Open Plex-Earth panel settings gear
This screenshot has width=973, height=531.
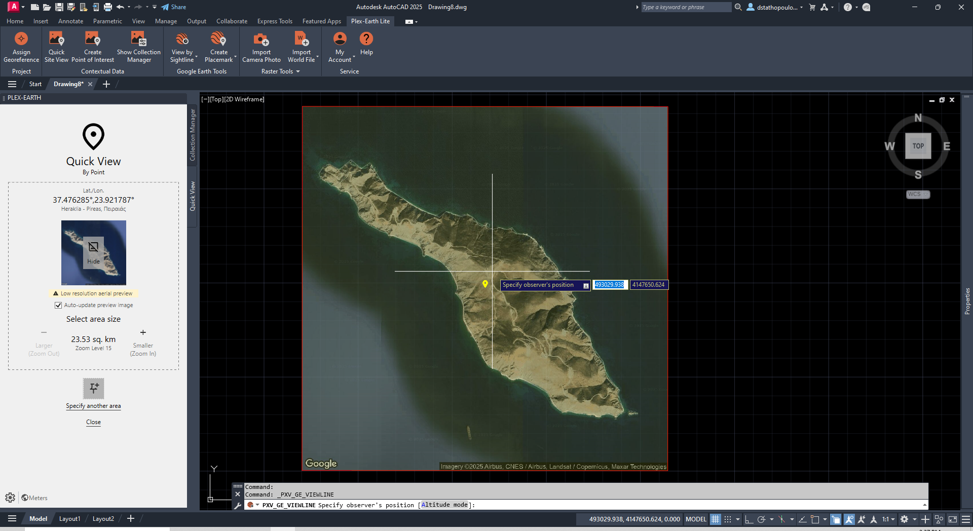tap(10, 498)
